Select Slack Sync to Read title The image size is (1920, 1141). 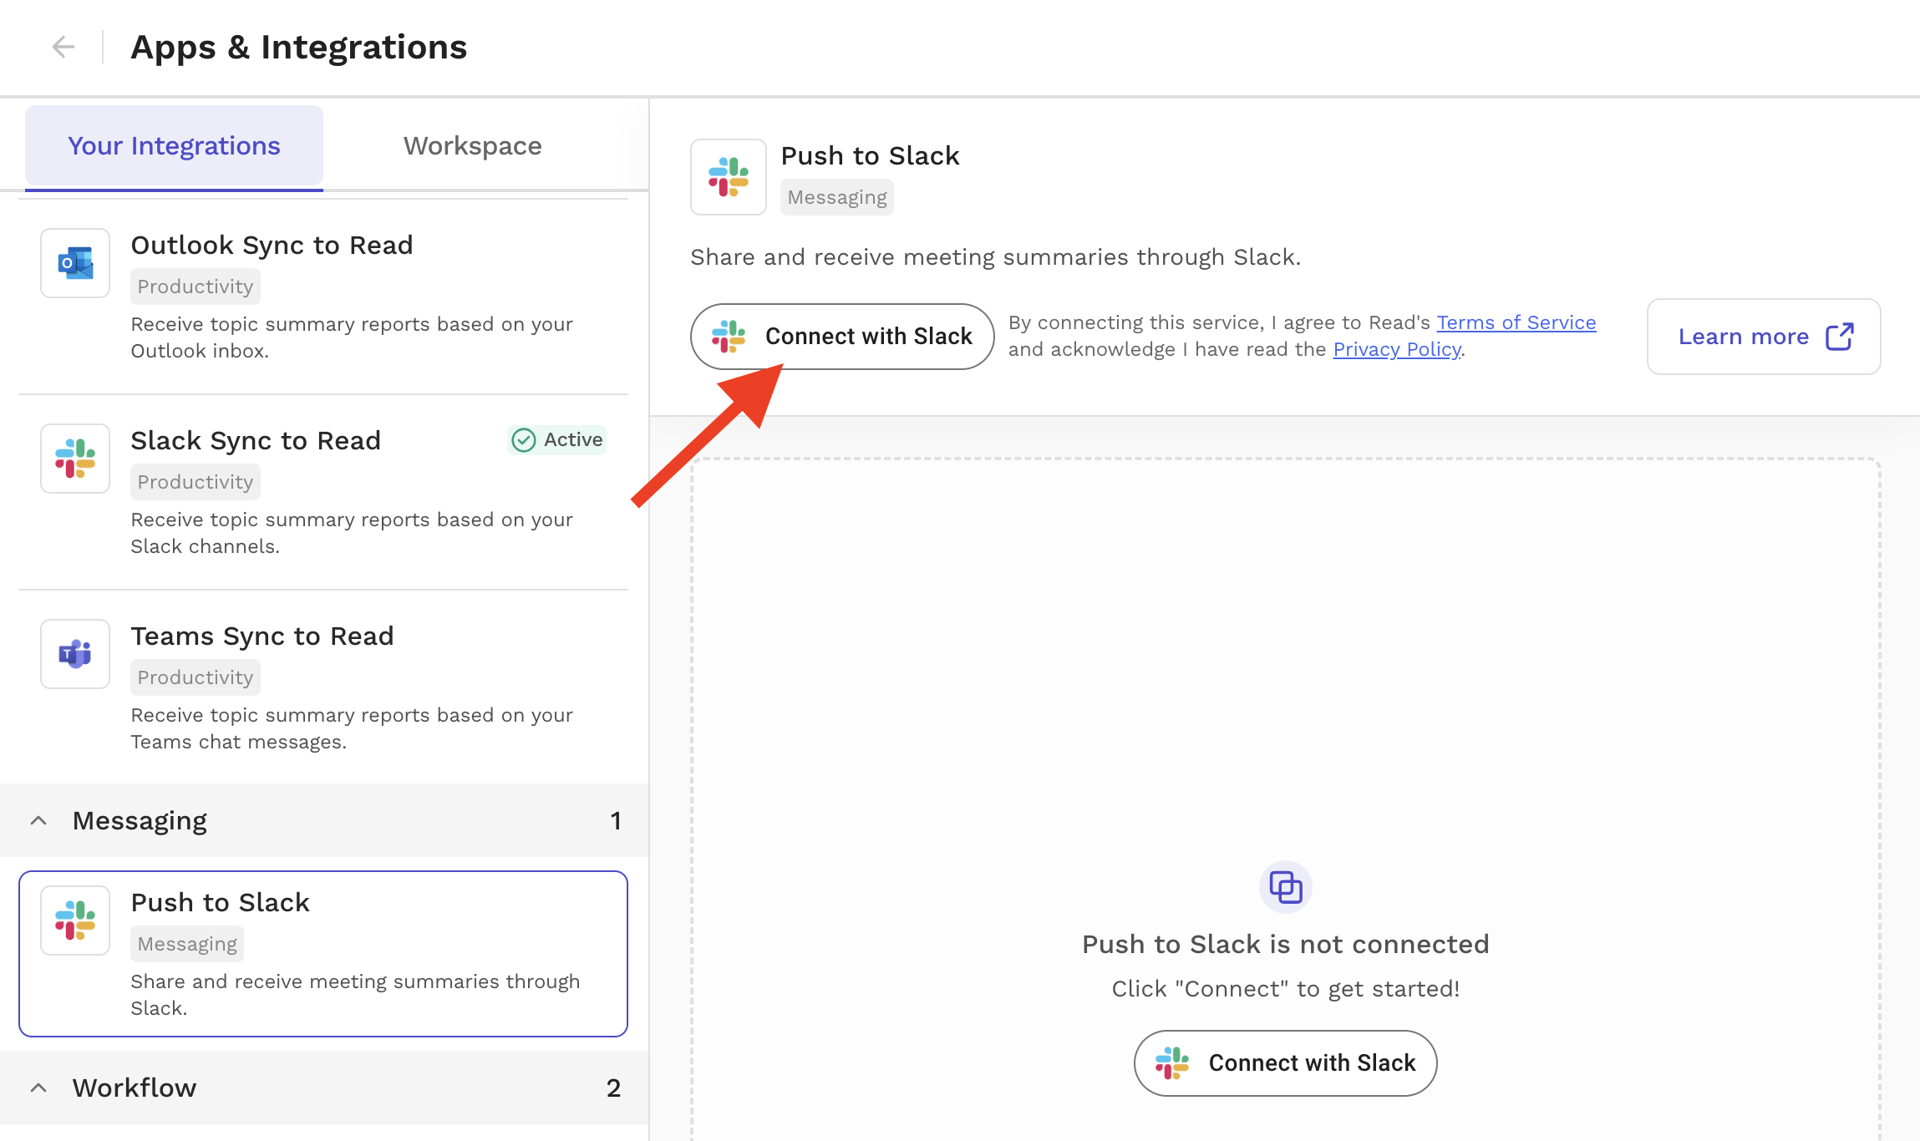click(x=256, y=440)
